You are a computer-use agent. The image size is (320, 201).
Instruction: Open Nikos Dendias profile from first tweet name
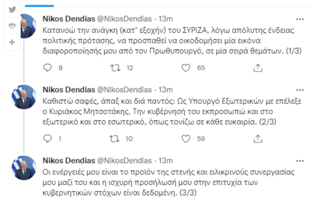coord(69,19)
